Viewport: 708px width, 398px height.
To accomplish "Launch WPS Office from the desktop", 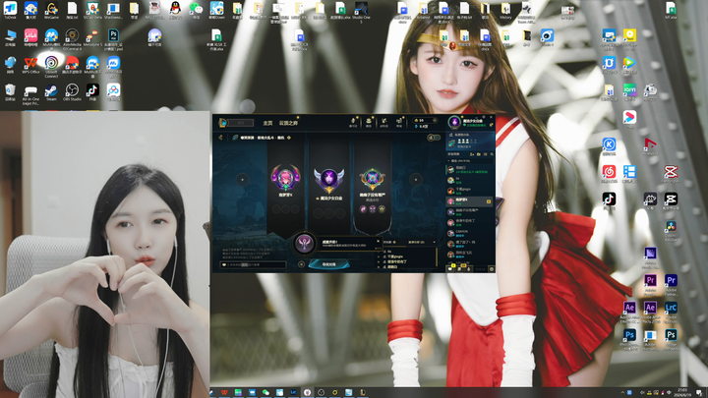I will point(30,64).
